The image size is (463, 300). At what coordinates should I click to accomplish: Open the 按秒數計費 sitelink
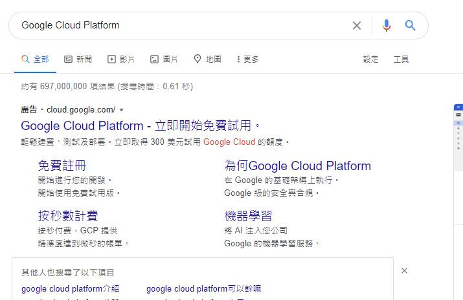(x=68, y=216)
